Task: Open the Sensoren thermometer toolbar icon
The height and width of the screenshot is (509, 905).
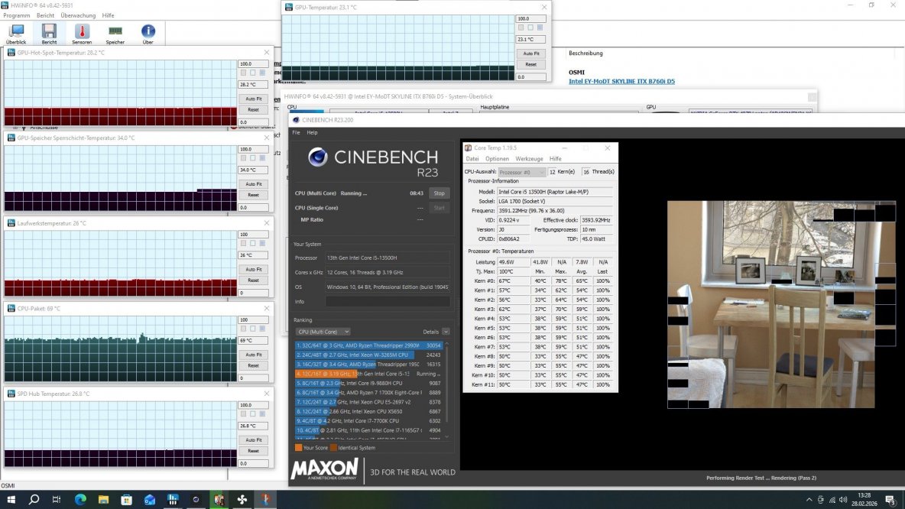Action: click(82, 34)
